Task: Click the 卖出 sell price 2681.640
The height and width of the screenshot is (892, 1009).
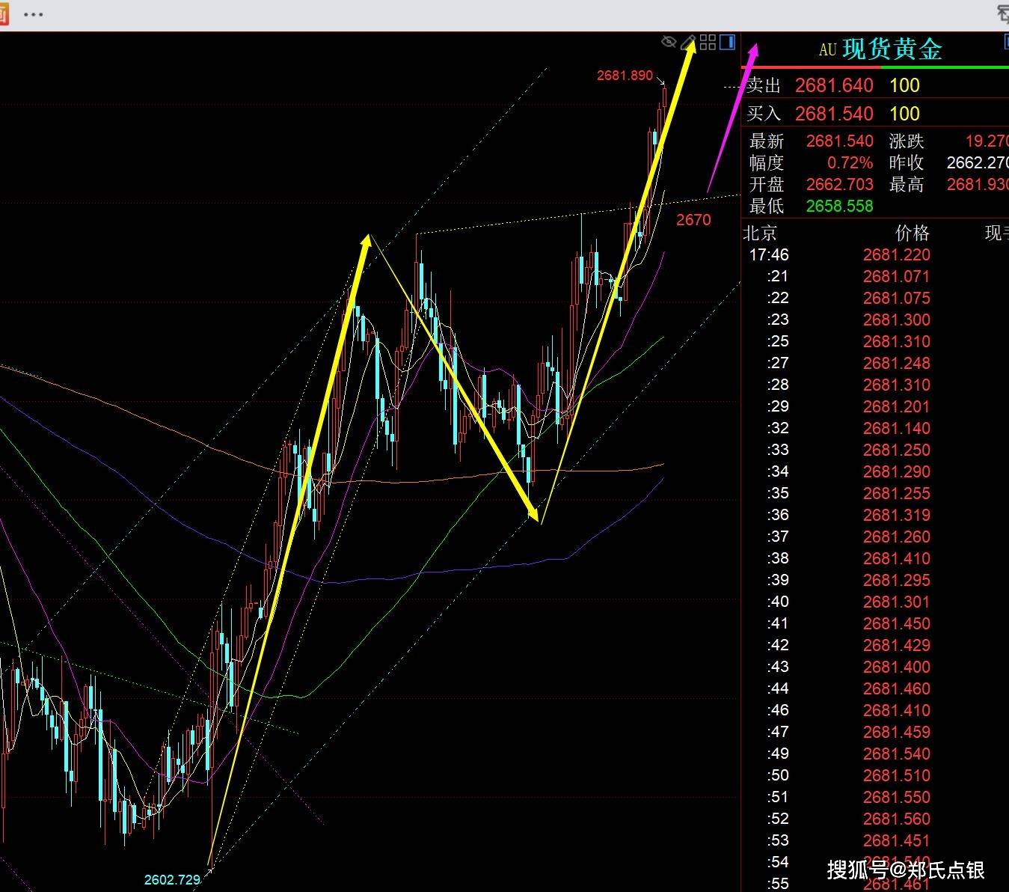Action: point(834,85)
